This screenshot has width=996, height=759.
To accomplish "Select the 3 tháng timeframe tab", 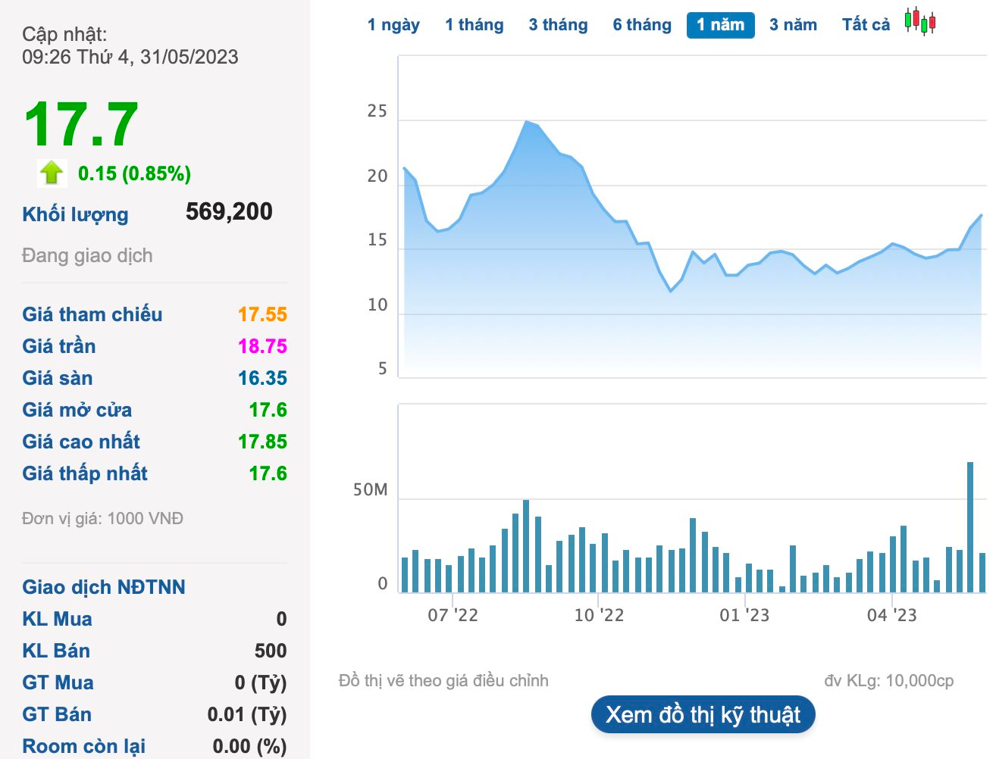I will coord(559,25).
